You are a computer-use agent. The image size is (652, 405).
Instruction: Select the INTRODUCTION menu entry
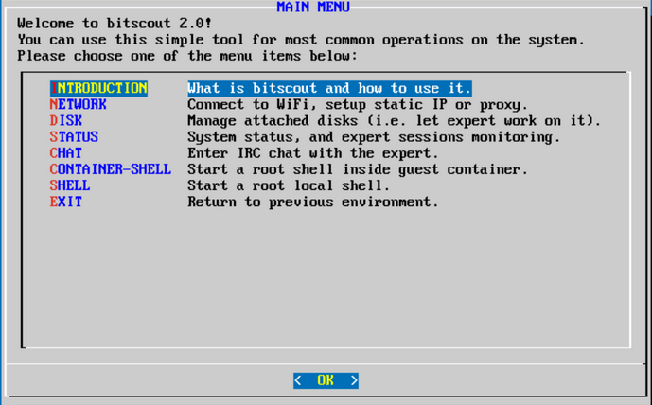click(98, 88)
